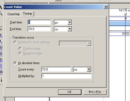Apply Weak High (H) waveform icon
This screenshot has width=130, height=101.
pos(1,54)
